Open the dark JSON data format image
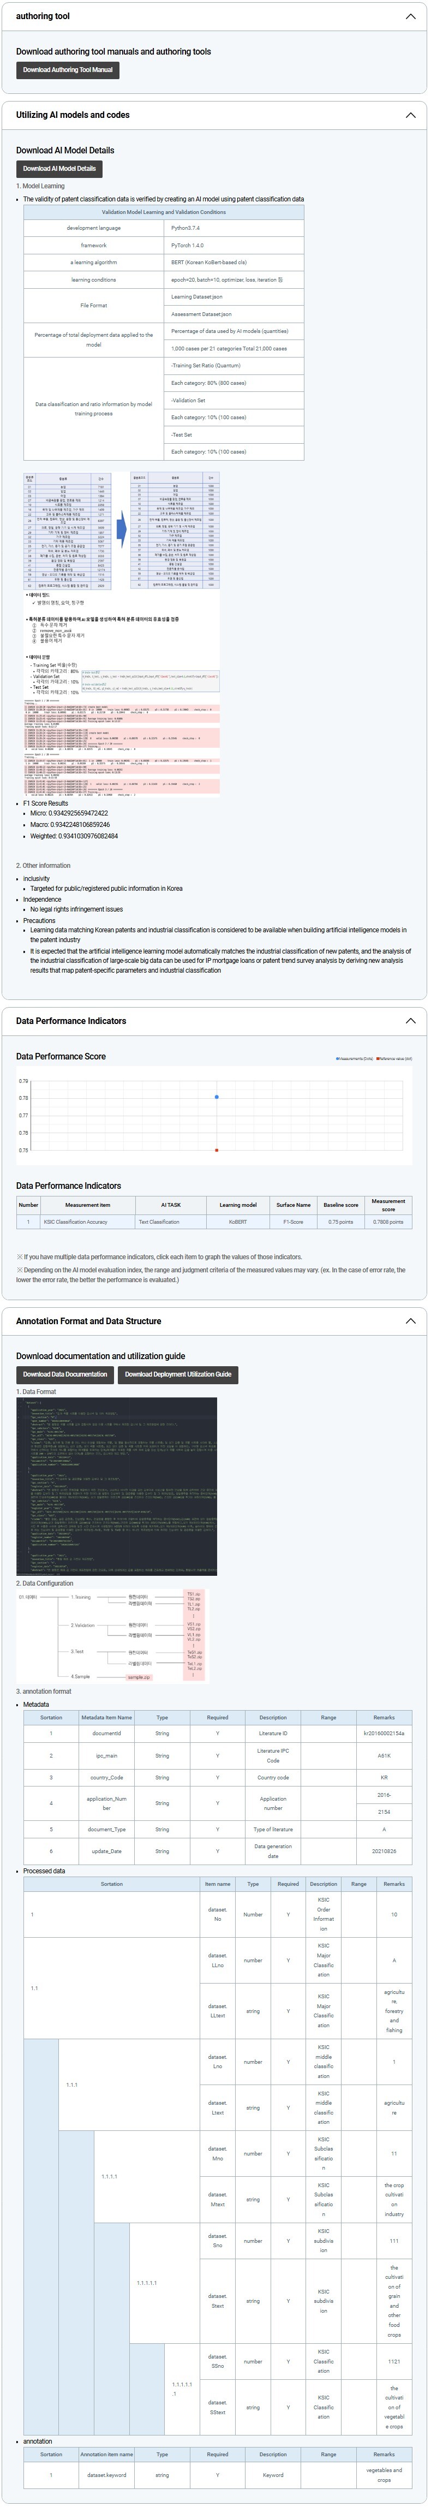The width and height of the screenshot is (431, 2507). (118, 1487)
